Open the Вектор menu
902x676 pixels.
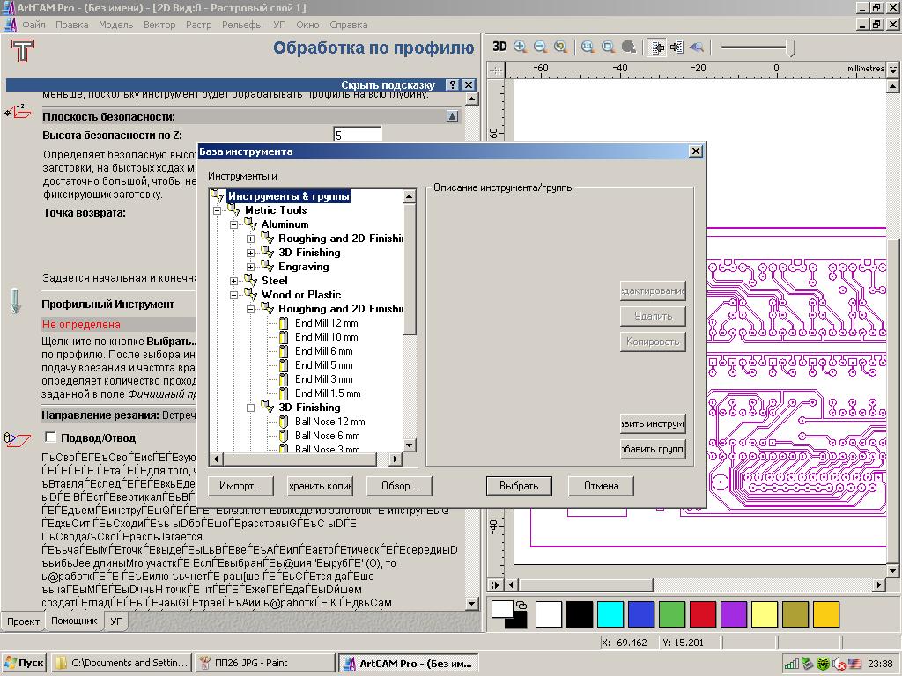[159, 25]
